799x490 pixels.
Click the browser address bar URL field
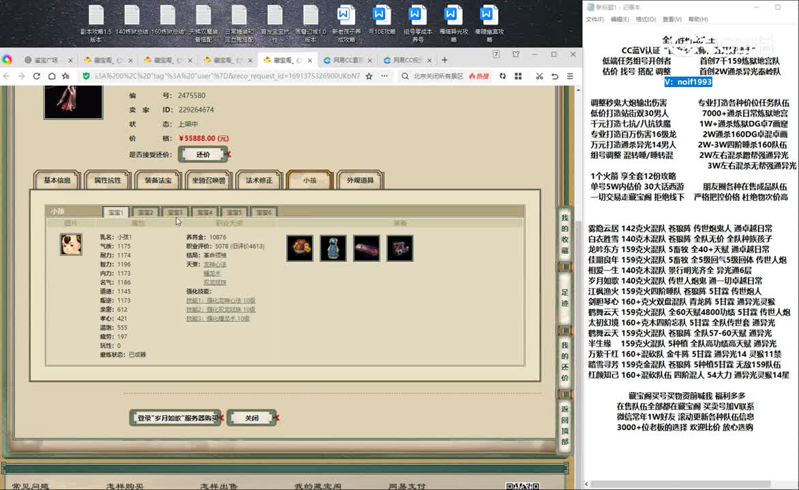[227, 76]
